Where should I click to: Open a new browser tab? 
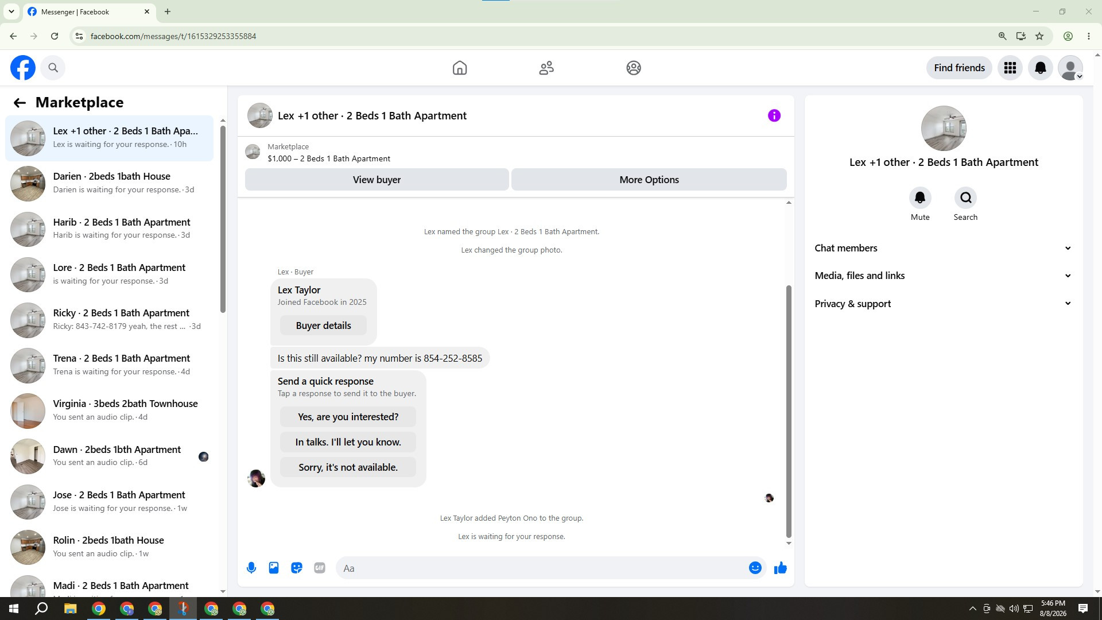[x=168, y=11]
